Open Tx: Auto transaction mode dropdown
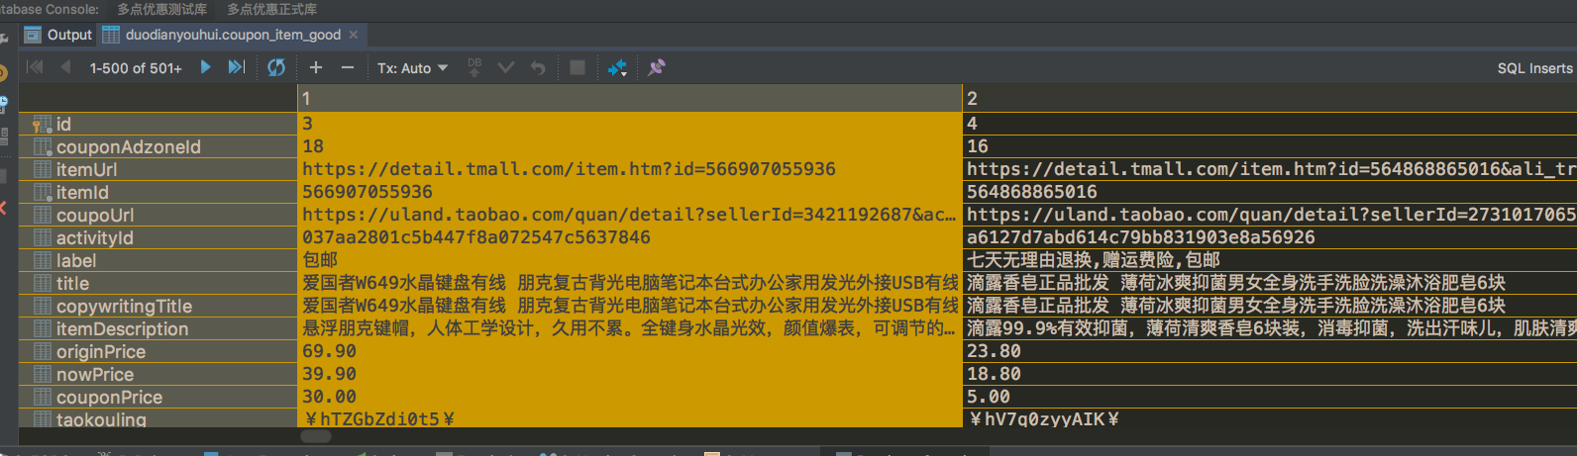This screenshot has width=1577, height=456. pyautogui.click(x=412, y=68)
